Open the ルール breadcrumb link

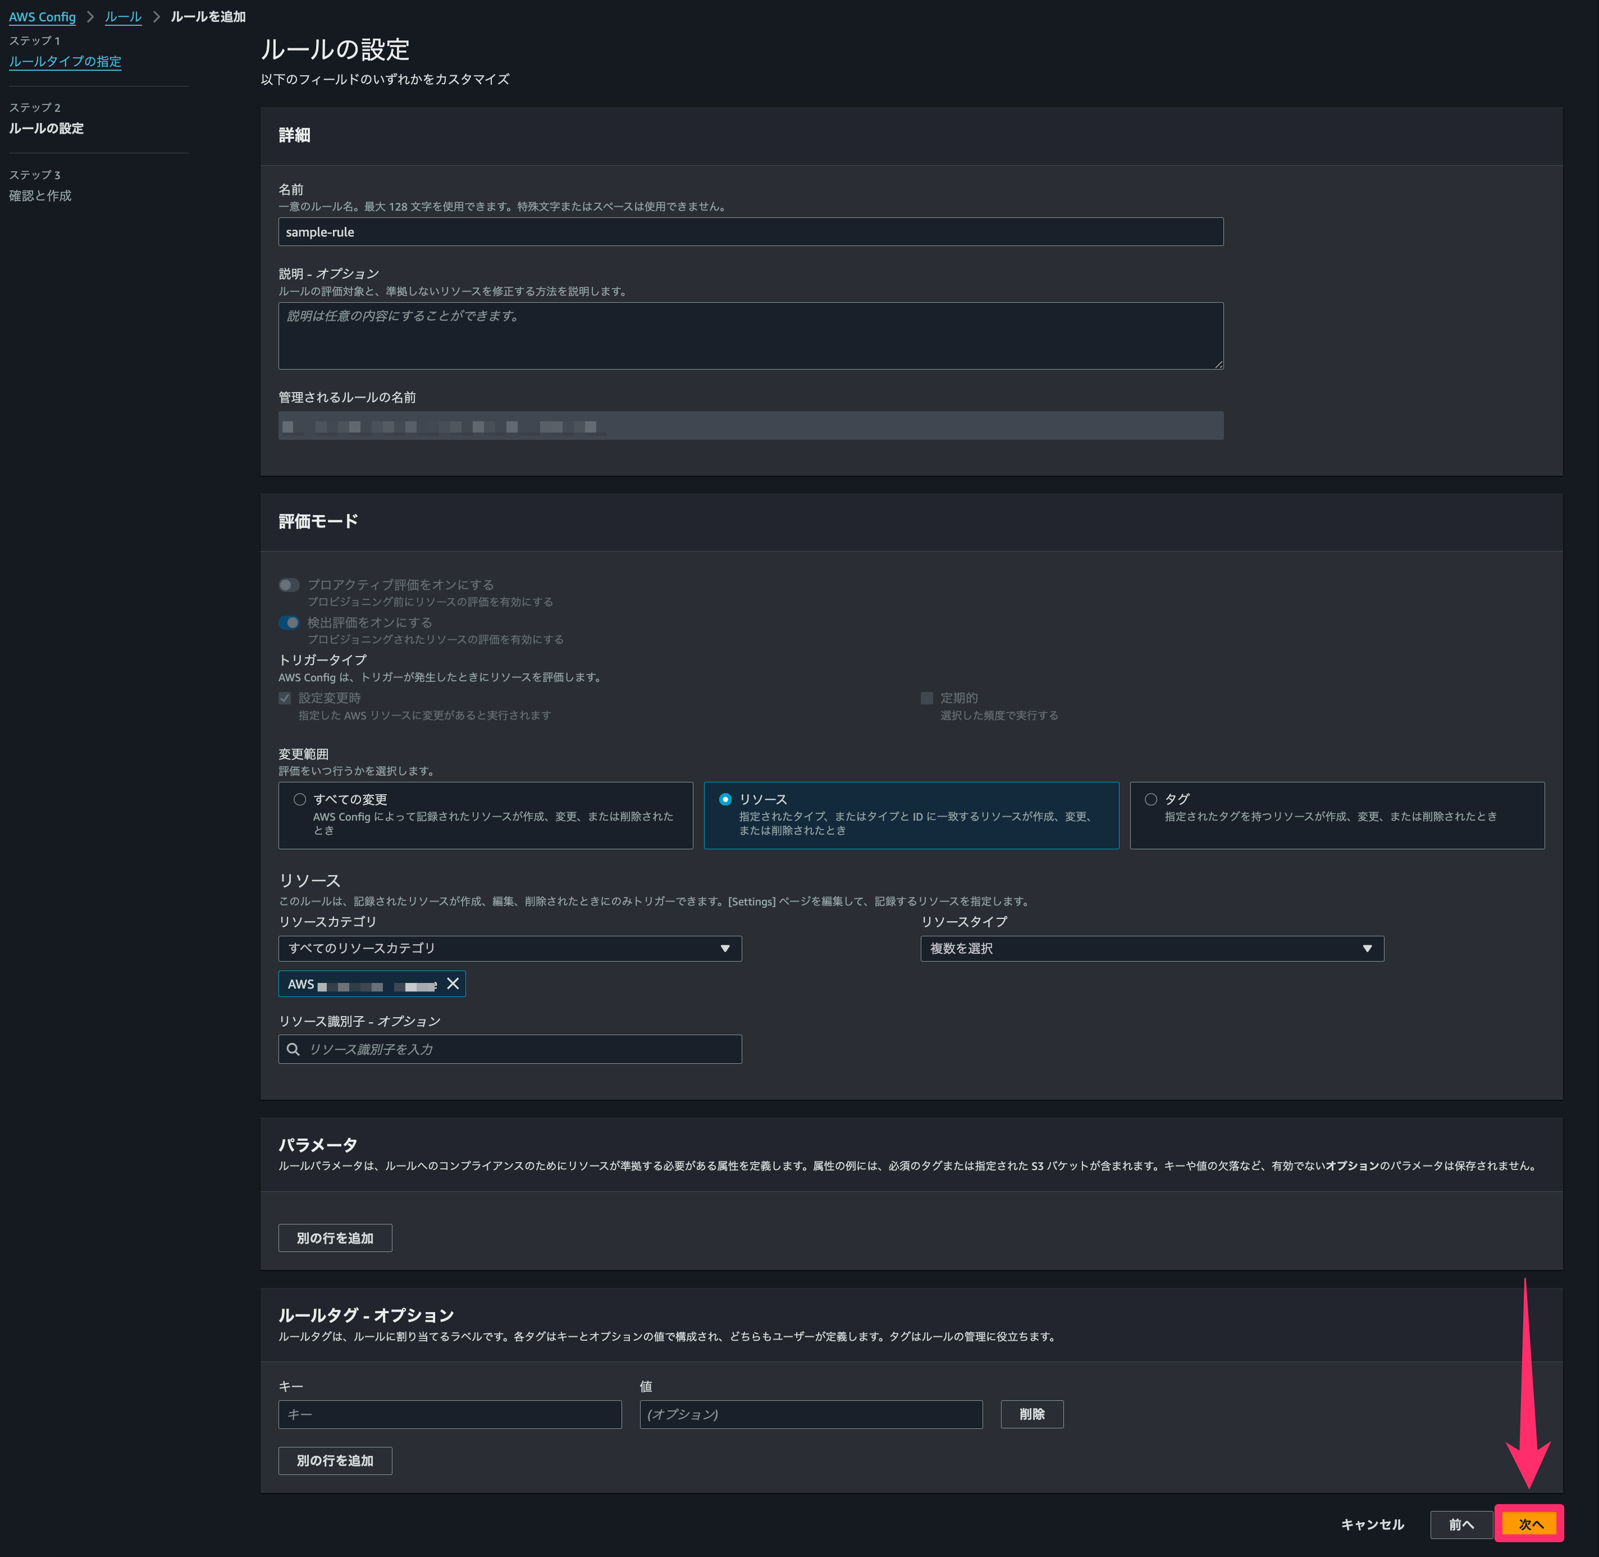tap(122, 16)
